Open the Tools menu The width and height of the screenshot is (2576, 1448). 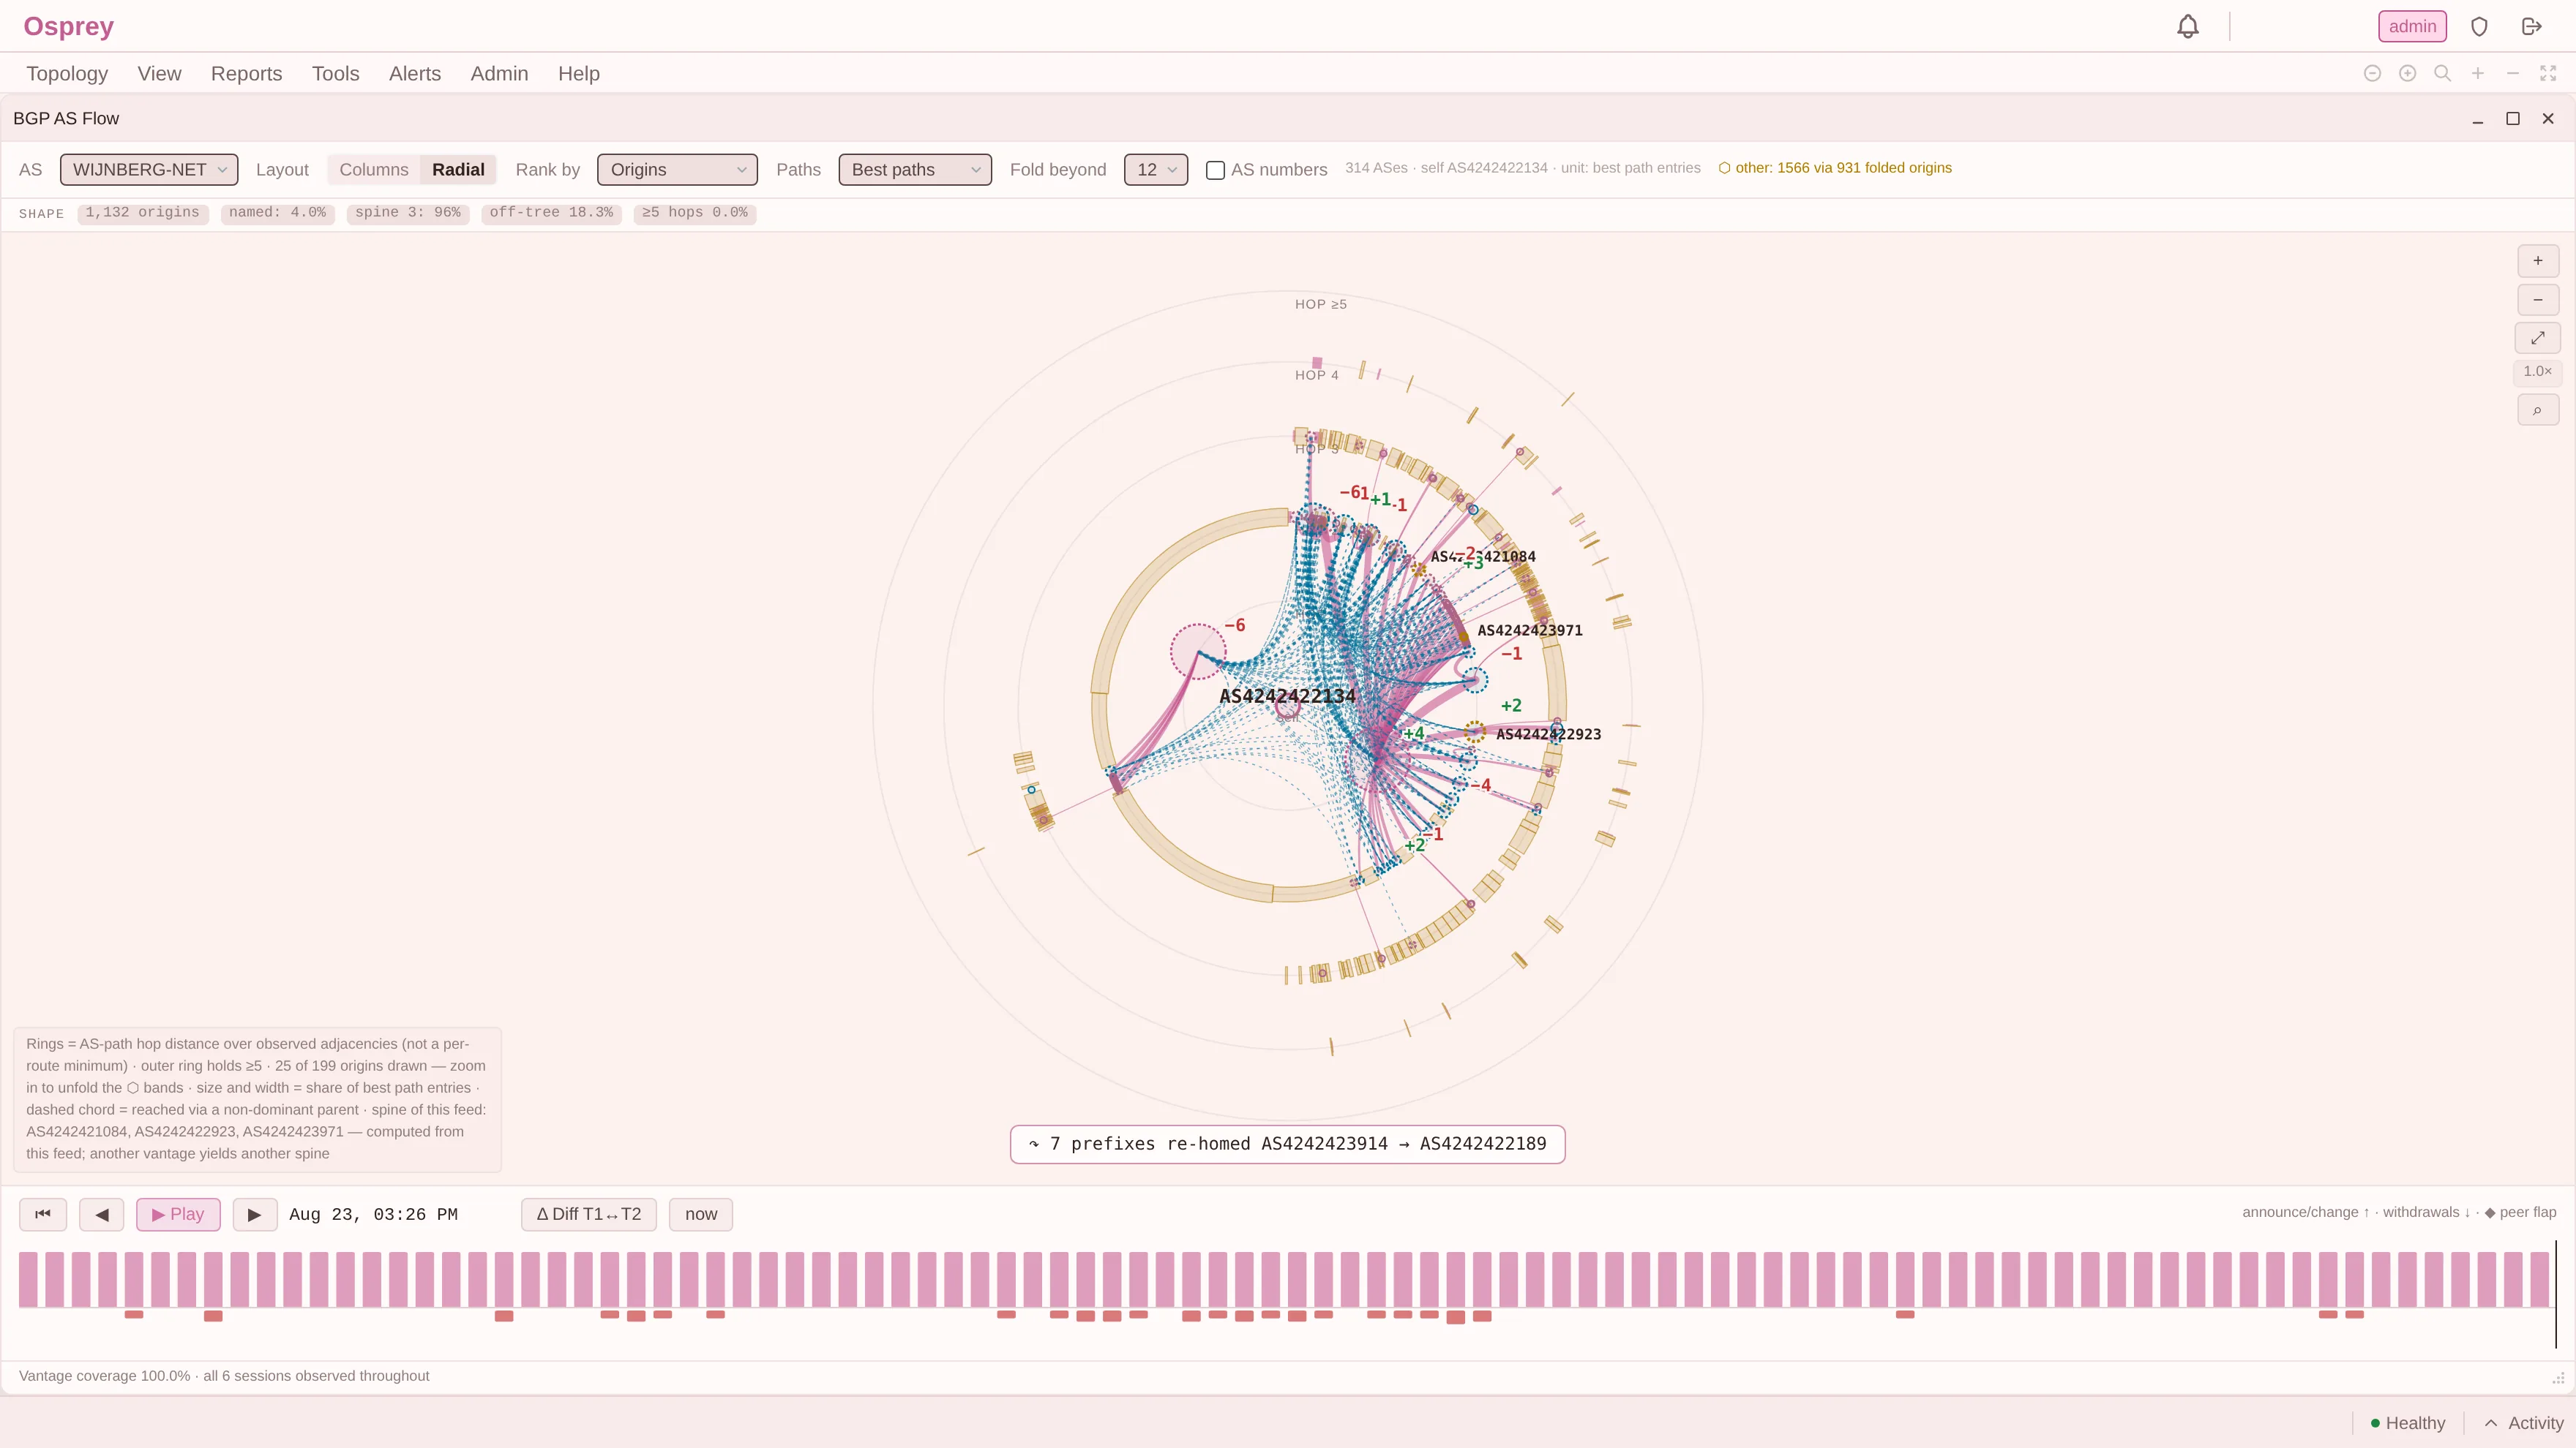pyautogui.click(x=335, y=74)
